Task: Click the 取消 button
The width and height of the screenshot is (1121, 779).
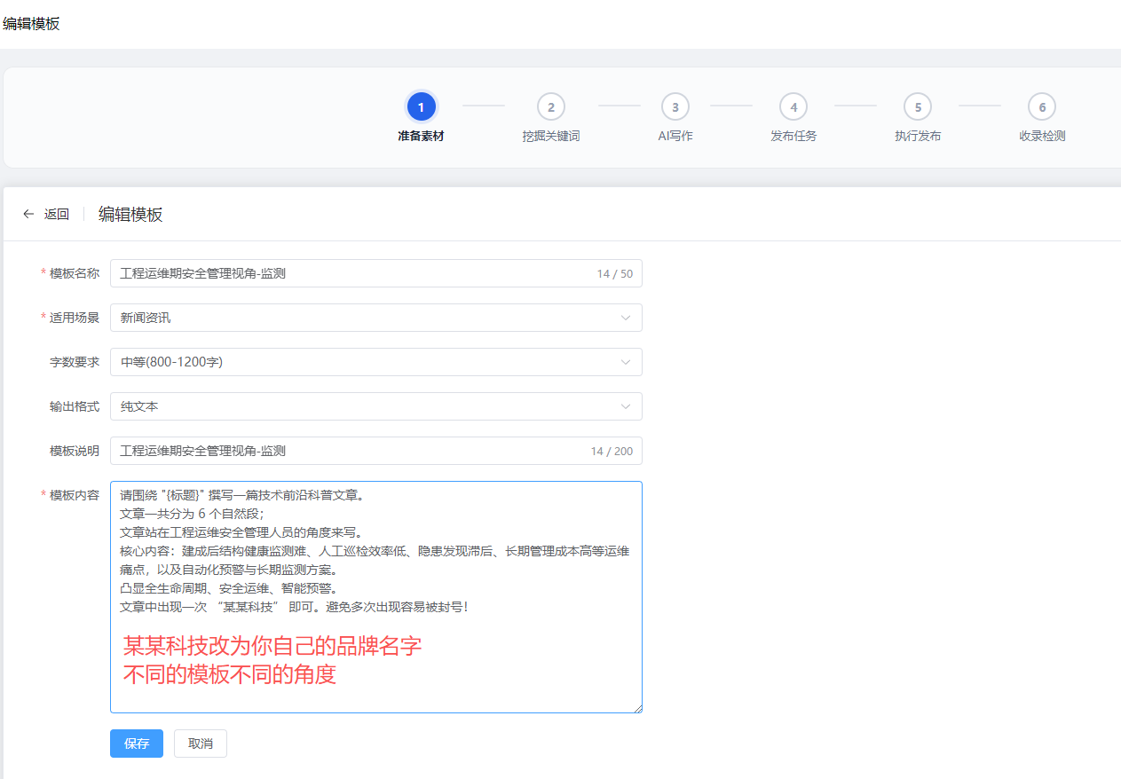Action: click(200, 744)
